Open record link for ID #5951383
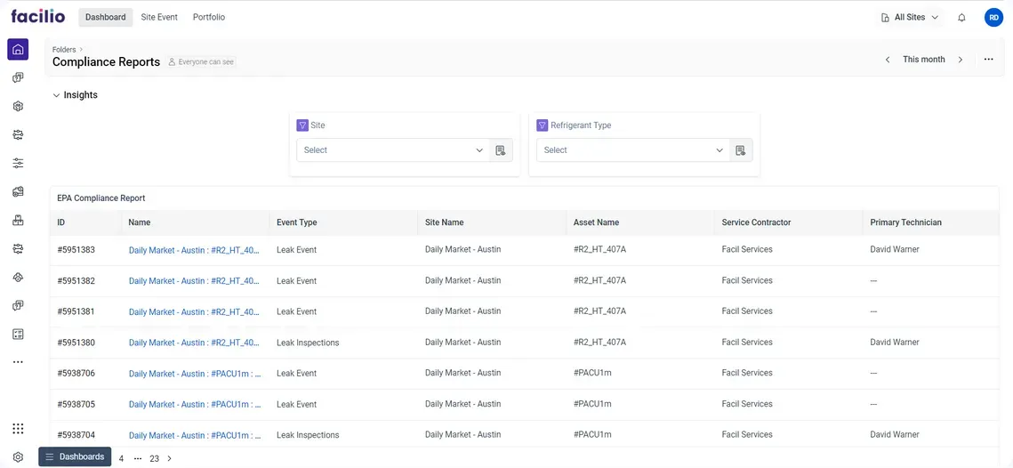The height and width of the screenshot is (468, 1013). click(x=194, y=251)
